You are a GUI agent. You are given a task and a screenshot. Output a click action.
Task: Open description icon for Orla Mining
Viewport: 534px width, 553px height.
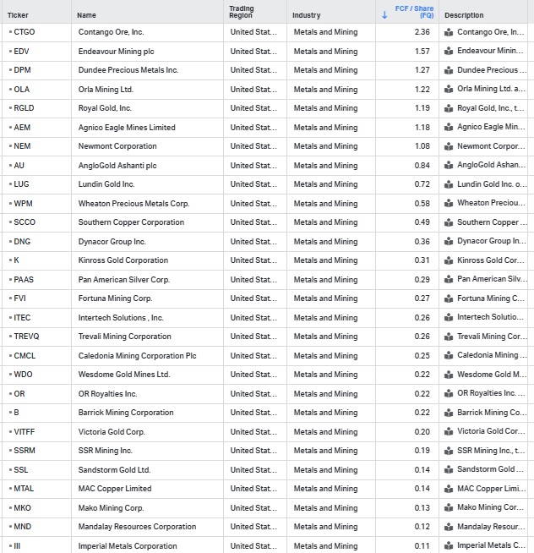(449, 90)
